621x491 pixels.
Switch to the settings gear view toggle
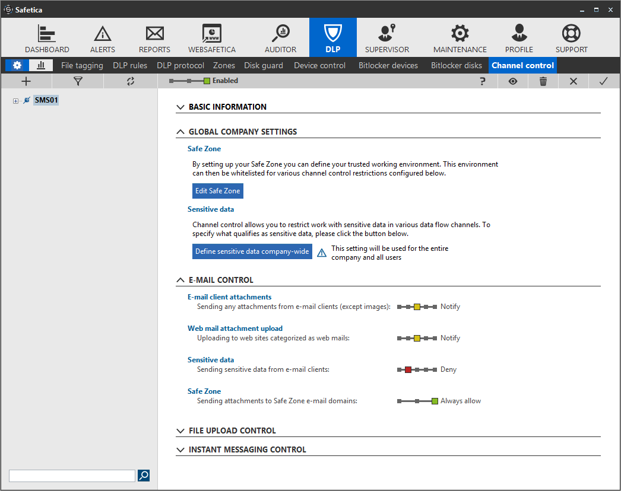coord(17,65)
